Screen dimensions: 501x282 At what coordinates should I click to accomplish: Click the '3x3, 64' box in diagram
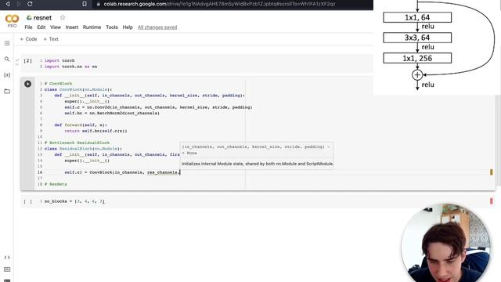click(x=417, y=38)
